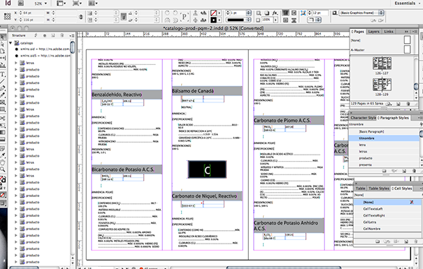Collapse the catalogo root element

11,42
